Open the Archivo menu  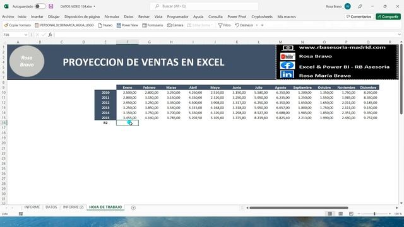(x=8, y=16)
